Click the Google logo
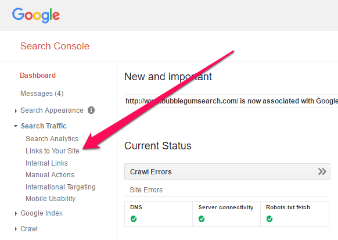The height and width of the screenshot is (240, 338). [x=36, y=16]
